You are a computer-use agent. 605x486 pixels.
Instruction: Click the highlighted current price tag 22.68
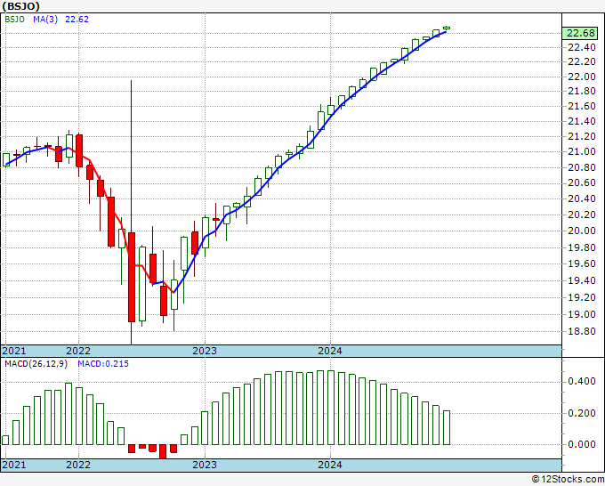pyautogui.click(x=581, y=33)
